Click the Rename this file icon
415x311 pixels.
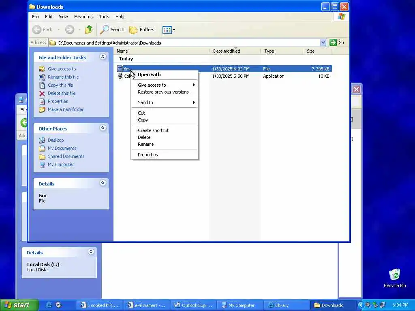[x=42, y=77]
